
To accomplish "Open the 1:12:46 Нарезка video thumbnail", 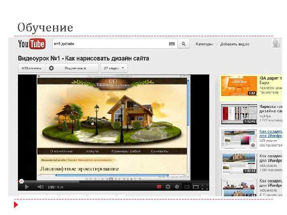I will [239, 114].
